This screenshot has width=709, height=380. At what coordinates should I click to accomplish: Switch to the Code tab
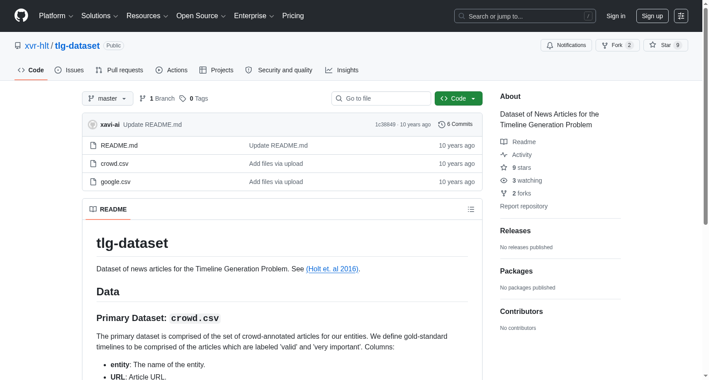31,70
